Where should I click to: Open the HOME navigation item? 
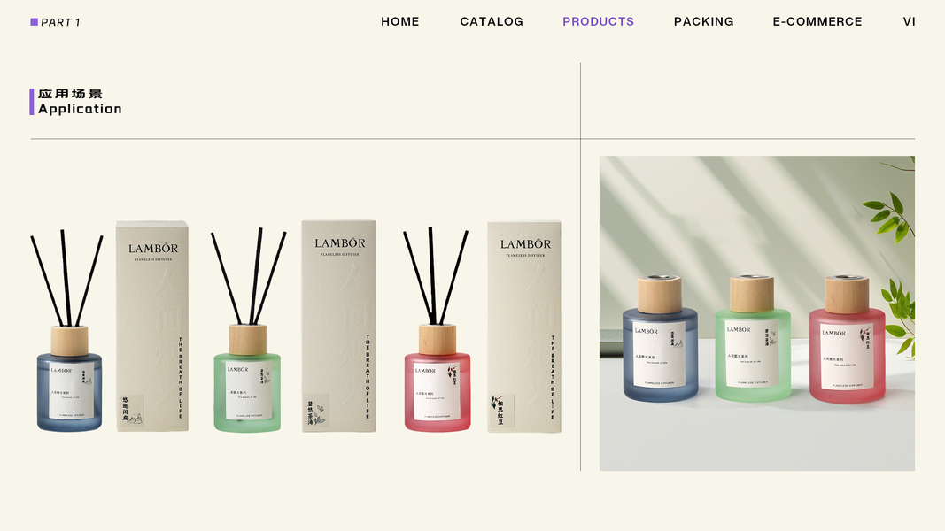click(x=399, y=21)
